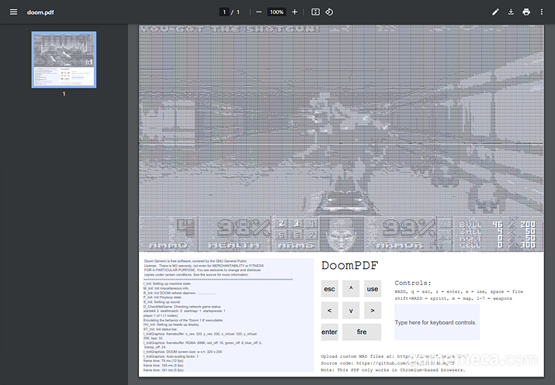Click the 'I_Init: Setting up machine state.' line
The image size is (555, 385).
click(167, 284)
